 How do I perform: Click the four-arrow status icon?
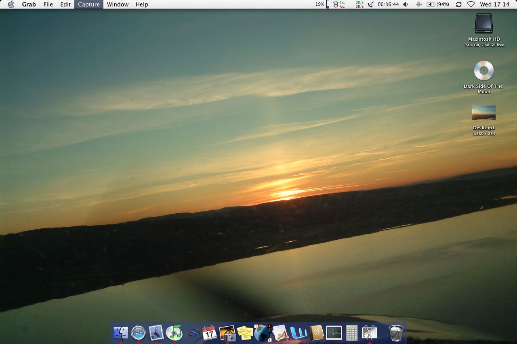[419, 4]
